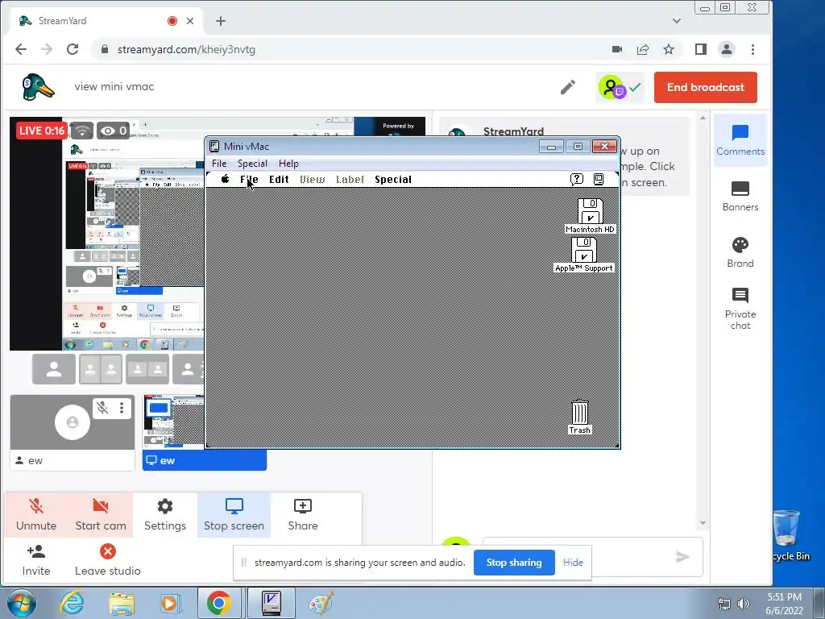Open Chrome profile icon
The width and height of the screenshot is (825, 619).
point(727,49)
